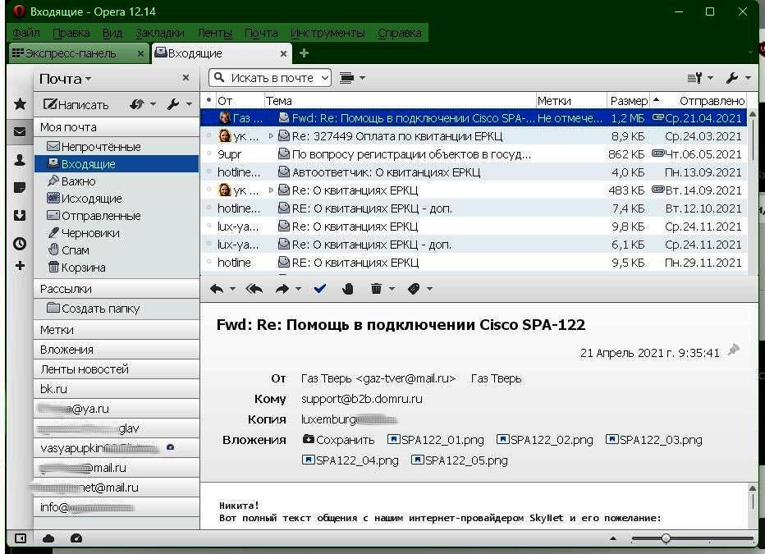The image size is (765, 554).
Task: Select the Автоответчик: О квитанциях ЕРКЦ message
Action: click(474, 172)
